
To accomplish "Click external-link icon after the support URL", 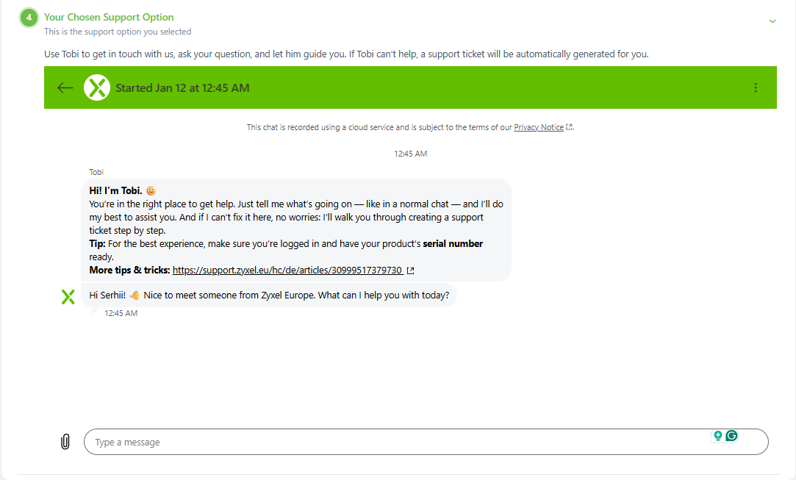I will 411,271.
